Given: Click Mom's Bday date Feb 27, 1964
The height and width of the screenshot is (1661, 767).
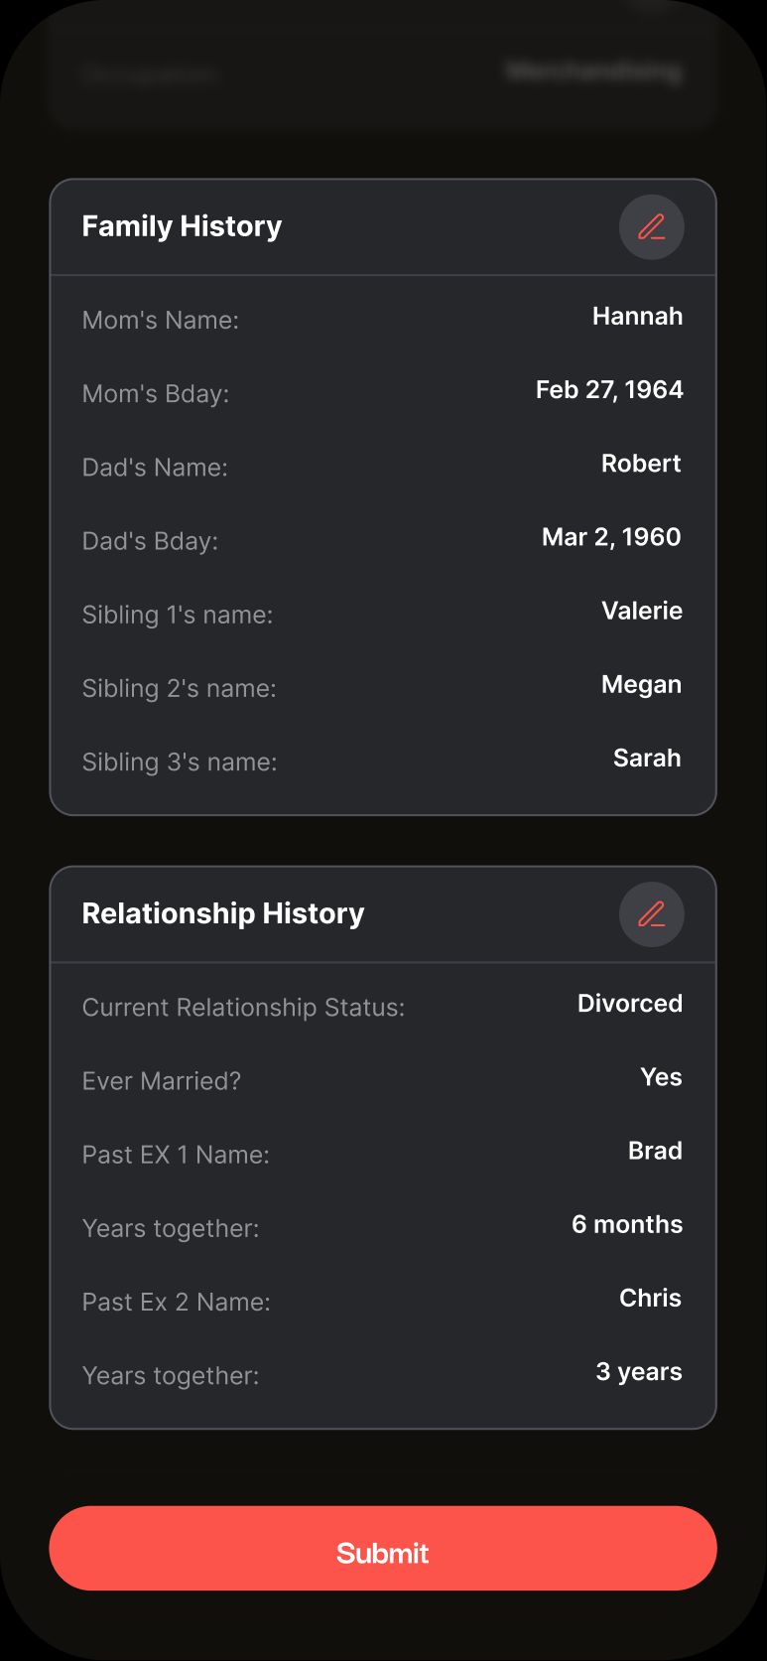Looking at the screenshot, I should [609, 390].
